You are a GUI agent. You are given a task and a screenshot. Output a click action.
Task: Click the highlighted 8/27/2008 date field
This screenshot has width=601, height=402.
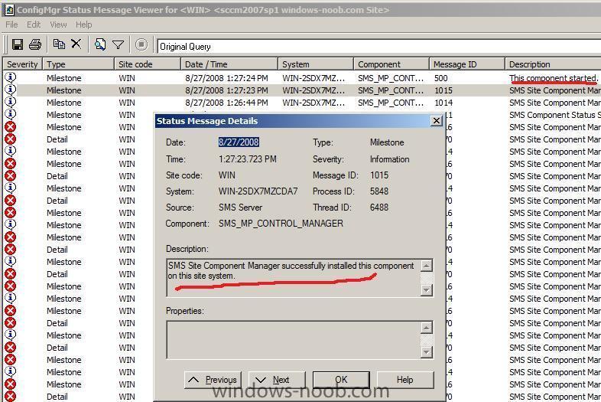tap(239, 142)
